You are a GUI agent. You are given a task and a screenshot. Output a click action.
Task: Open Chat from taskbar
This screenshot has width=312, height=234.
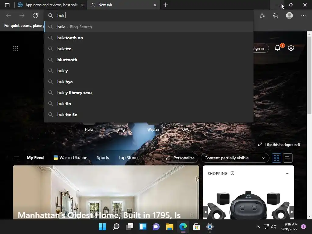(x=156, y=227)
